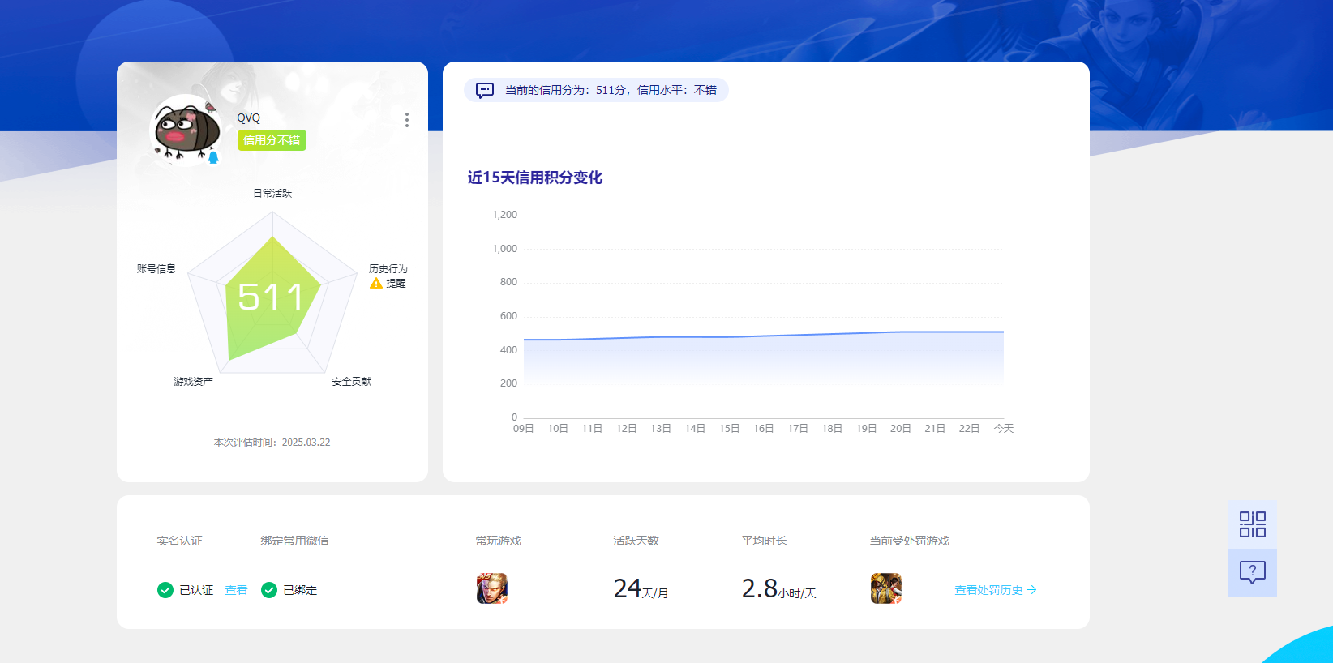Click the 本次评估时间: 2025.03.22 text
The image size is (1333, 663).
pos(272,443)
